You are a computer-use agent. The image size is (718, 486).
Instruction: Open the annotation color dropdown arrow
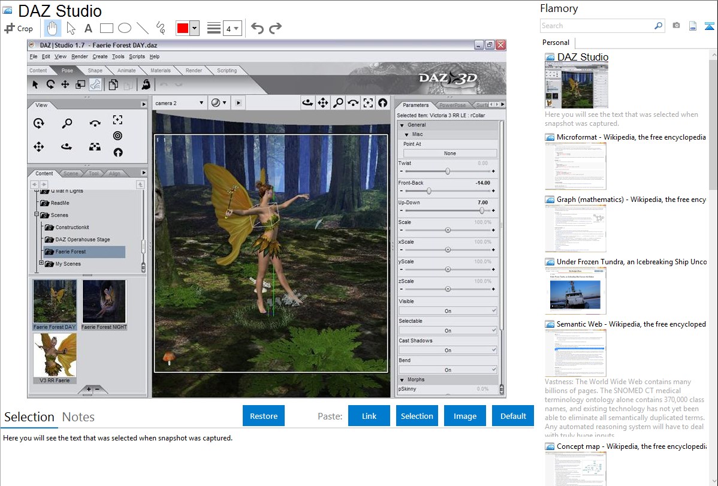[195, 28]
